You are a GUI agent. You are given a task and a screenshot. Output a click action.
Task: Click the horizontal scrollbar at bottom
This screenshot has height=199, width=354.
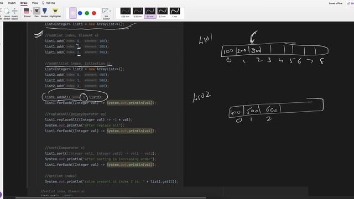[x=111, y=198]
